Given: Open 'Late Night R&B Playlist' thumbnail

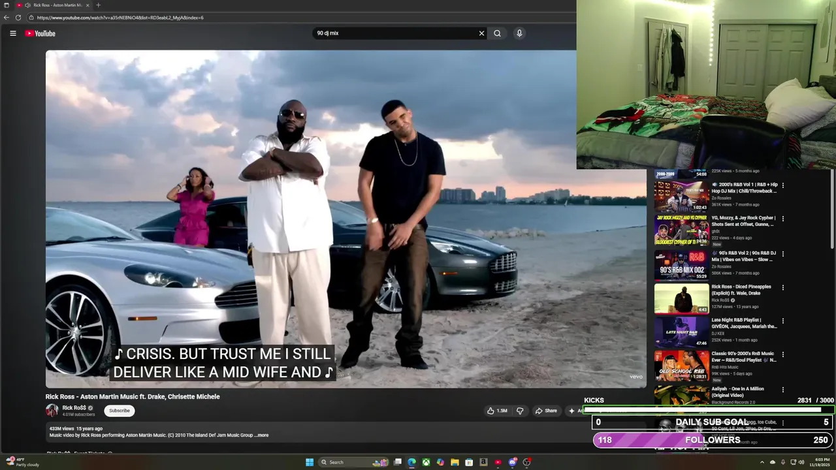Looking at the screenshot, I should pos(681,332).
